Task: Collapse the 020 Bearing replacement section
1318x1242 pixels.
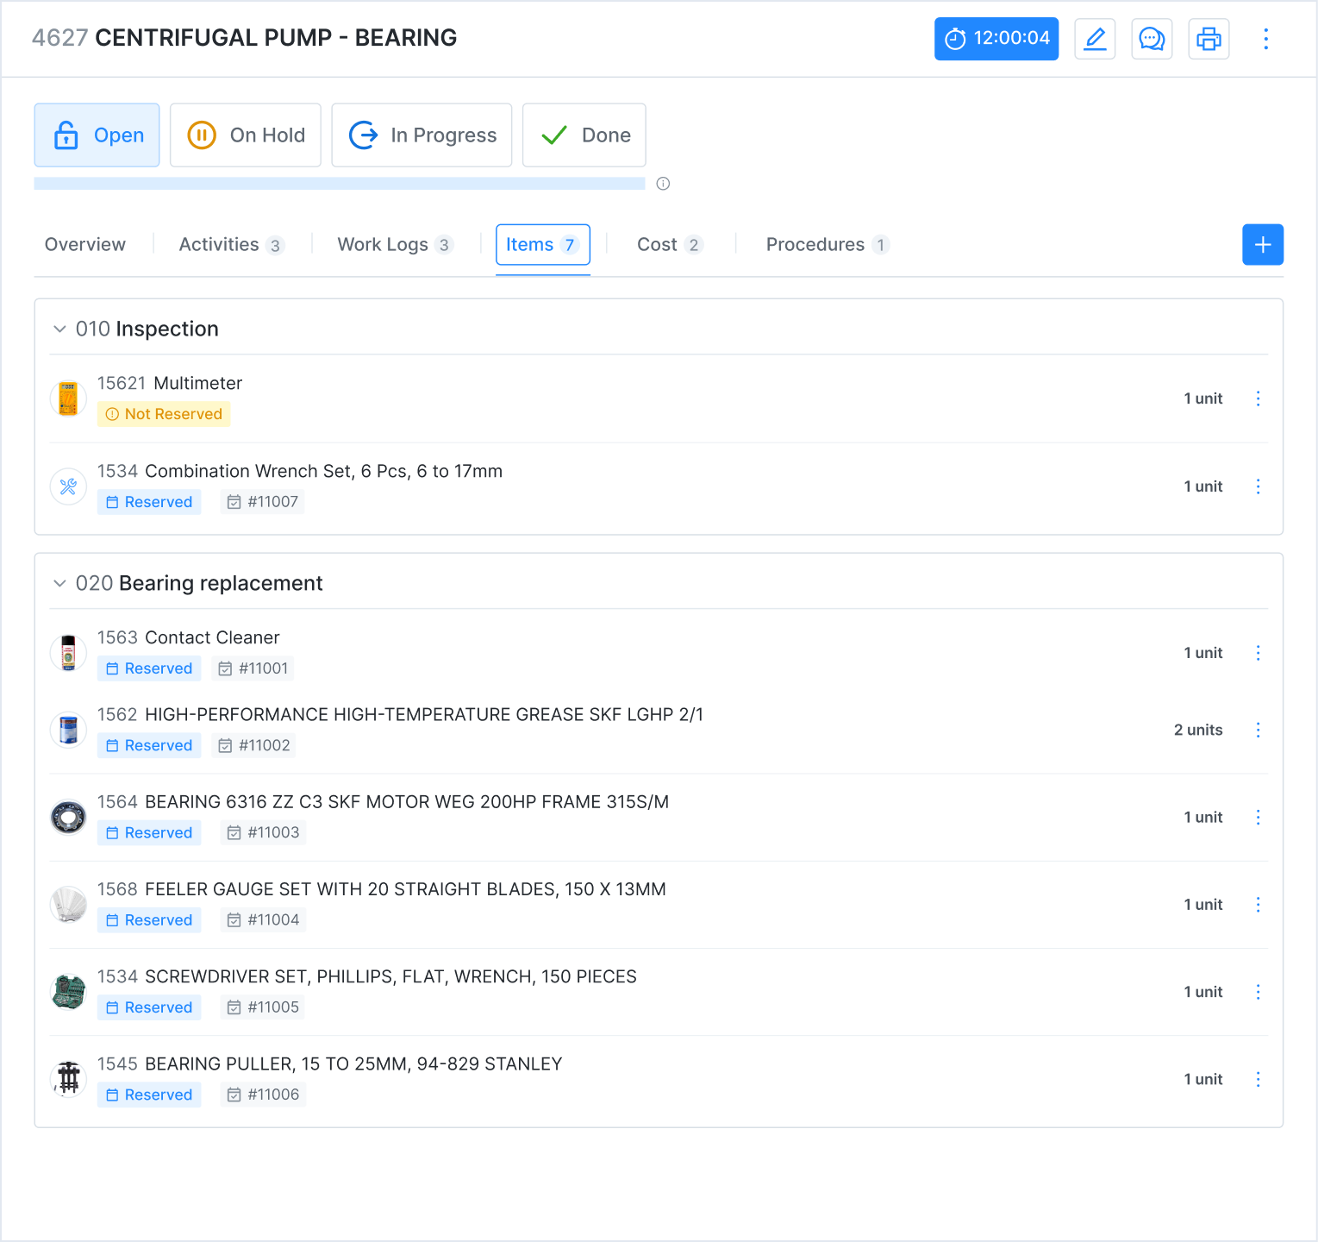Action: click(59, 583)
